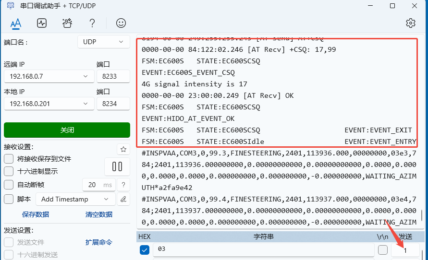Open the UDP port name dropdown
The image size is (428, 260).
click(x=103, y=42)
